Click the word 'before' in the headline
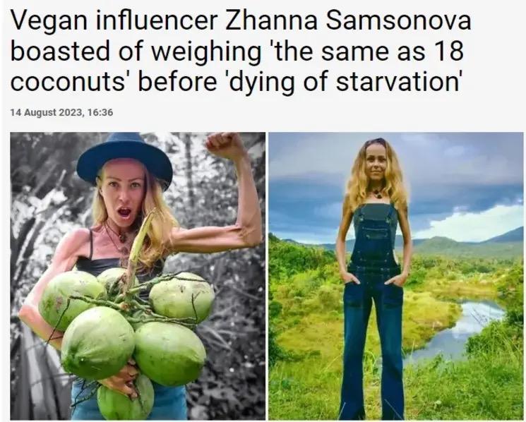Screen dimensions: 526x422 pos(177,80)
